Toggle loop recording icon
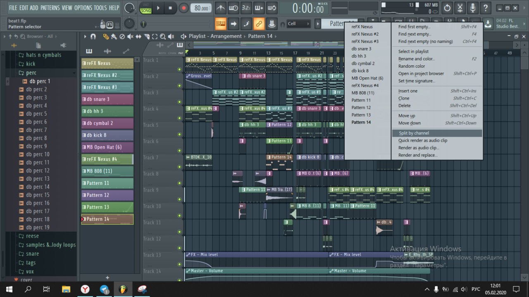 (272, 7)
